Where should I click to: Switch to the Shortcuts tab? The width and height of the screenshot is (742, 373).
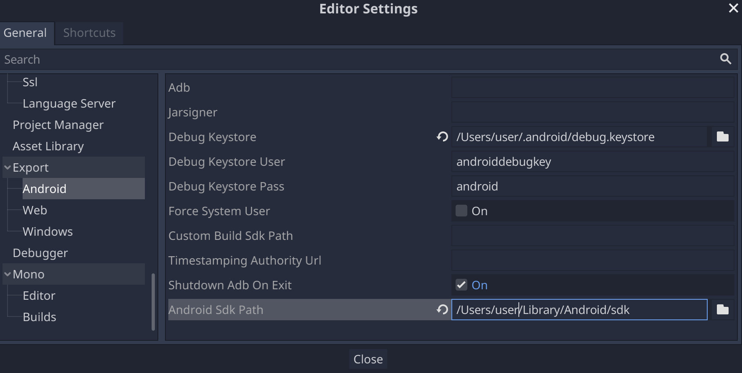click(x=89, y=33)
